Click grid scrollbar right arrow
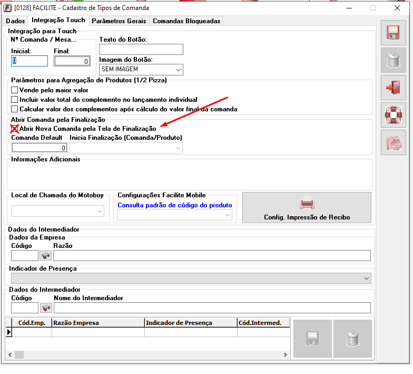Image resolution: width=413 pixels, height=374 pixels. coord(286,354)
